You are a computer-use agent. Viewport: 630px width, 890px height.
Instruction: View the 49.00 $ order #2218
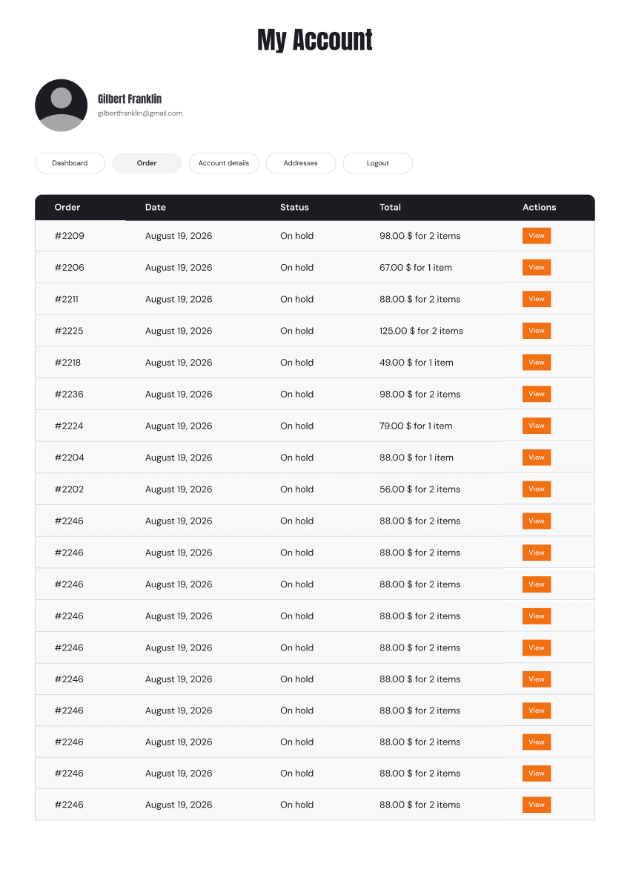[x=537, y=363]
